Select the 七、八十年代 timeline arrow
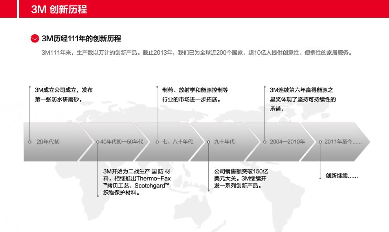Viewport: 389px width, 232px height. click(170, 142)
